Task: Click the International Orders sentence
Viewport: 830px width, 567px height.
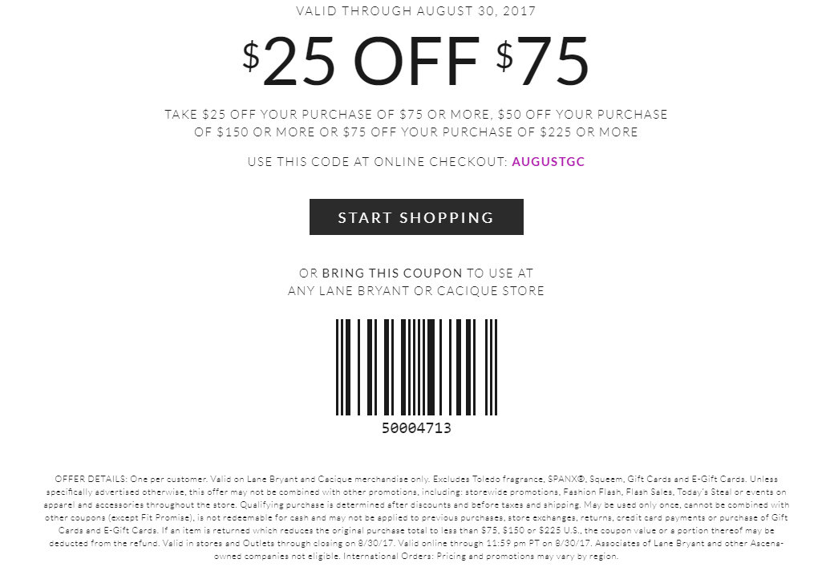Action: pos(480,557)
